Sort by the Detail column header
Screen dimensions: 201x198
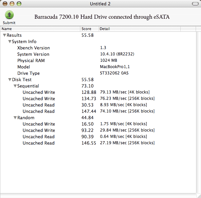[x=140, y=29]
